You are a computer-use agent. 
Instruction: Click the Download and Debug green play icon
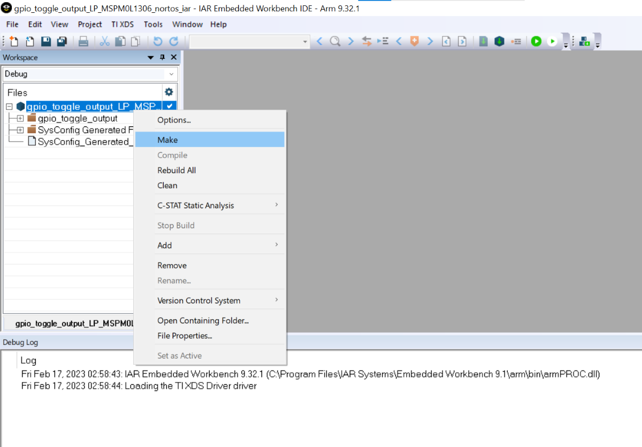[x=536, y=41]
